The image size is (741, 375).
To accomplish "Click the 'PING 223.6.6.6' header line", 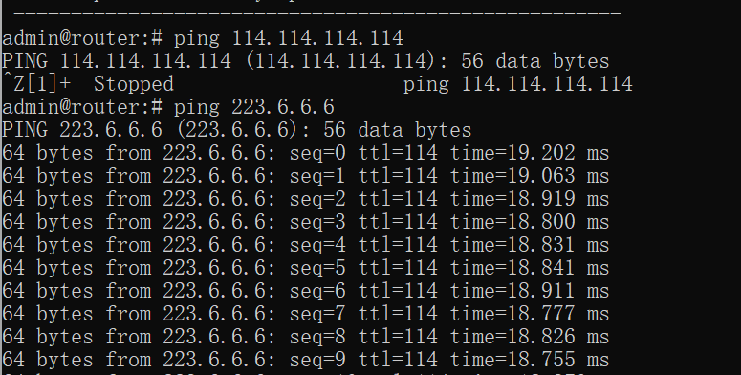I will [x=237, y=130].
